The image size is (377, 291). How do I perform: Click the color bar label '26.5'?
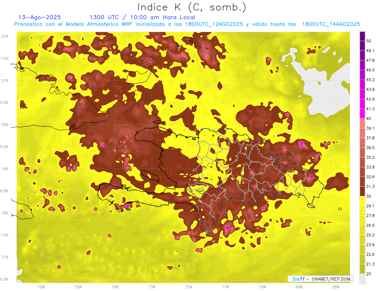tap(371, 225)
